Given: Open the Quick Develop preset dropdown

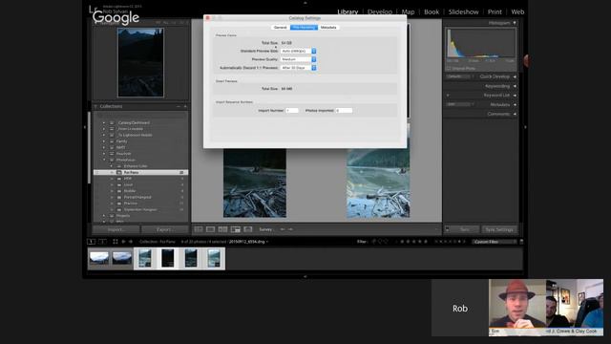Looking at the screenshot, I should tap(460, 76).
